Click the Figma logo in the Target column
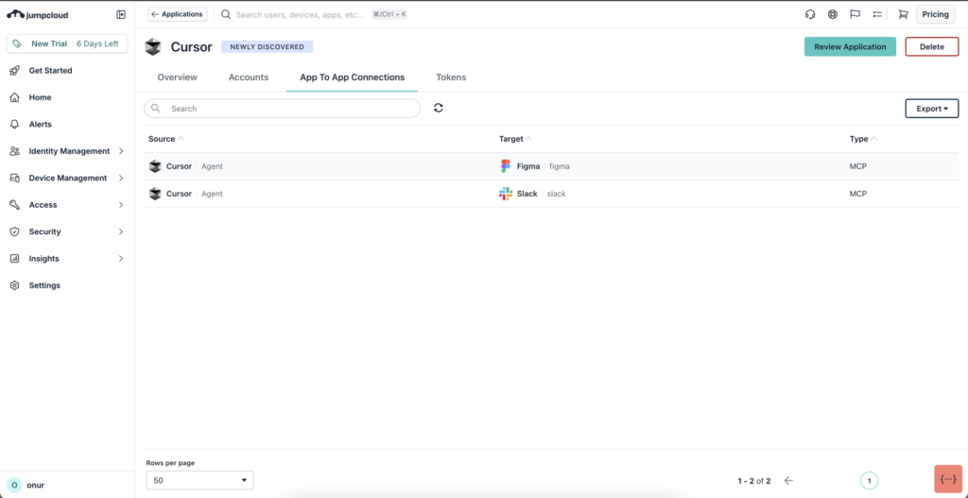 [x=506, y=166]
